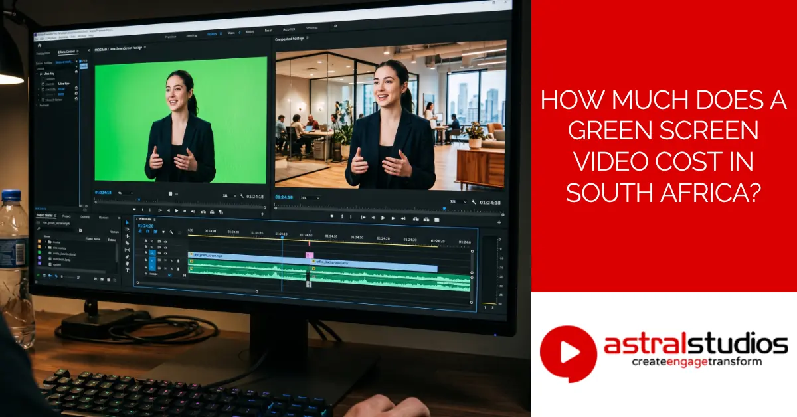This screenshot has width=797, height=417.
Task: Click blue playhead on timeline ruler
Action: pyautogui.click(x=282, y=238)
